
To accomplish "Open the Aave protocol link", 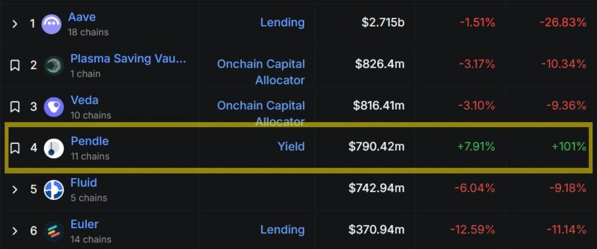I will point(82,17).
